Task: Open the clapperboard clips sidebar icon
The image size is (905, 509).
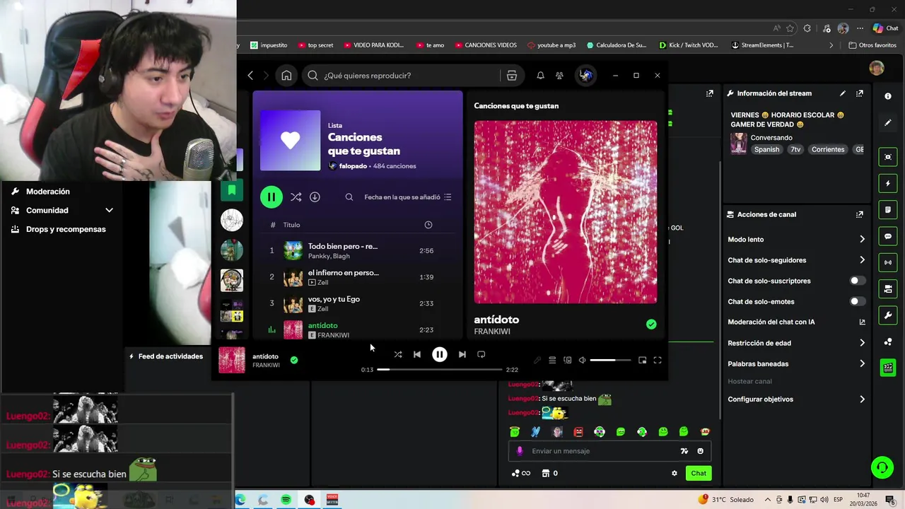Action: coord(888,368)
